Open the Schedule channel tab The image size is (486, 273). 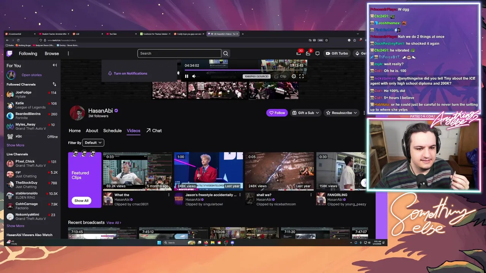click(x=112, y=130)
